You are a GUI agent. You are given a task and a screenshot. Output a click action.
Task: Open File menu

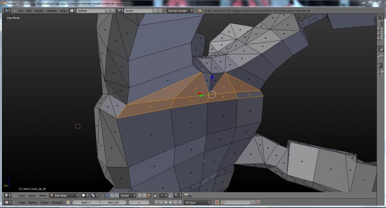pyautogui.click(x=21, y=11)
